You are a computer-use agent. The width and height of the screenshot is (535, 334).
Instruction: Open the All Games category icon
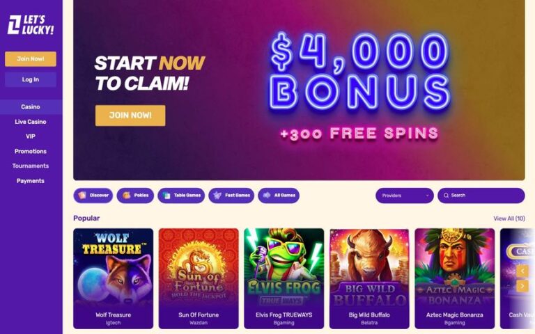coord(267,196)
